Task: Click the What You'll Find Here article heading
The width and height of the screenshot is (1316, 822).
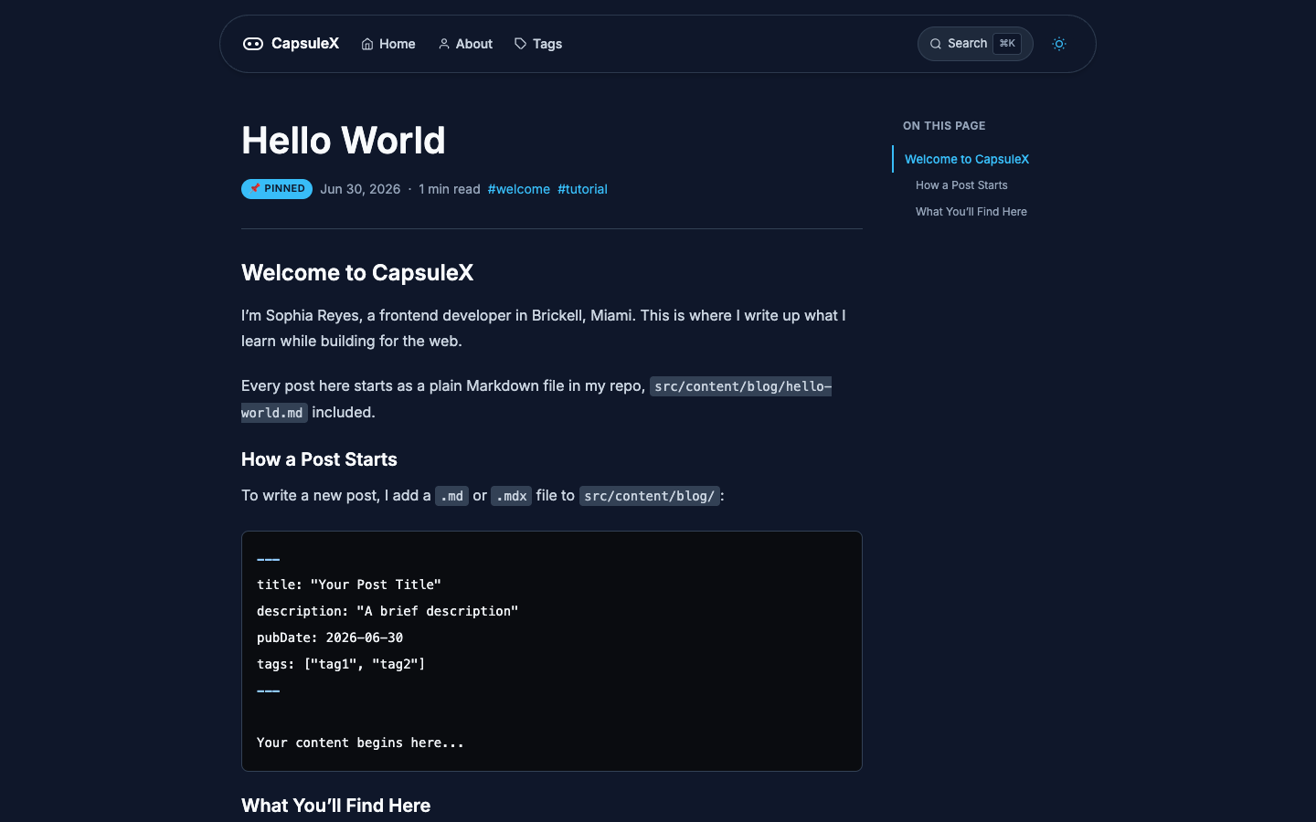Action: 335,806
